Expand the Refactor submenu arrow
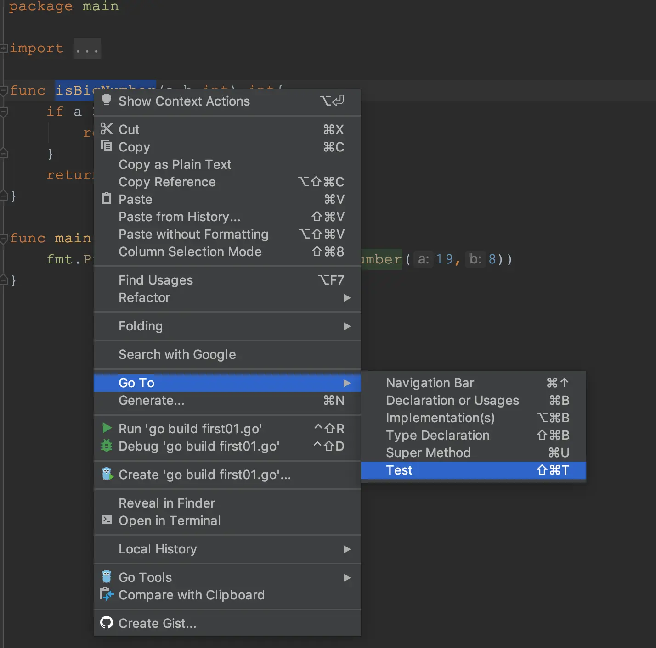656x648 pixels. 347,298
